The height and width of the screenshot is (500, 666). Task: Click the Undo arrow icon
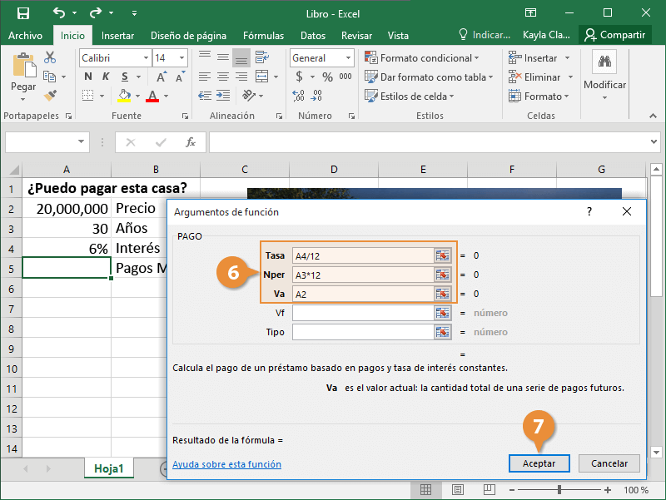[58, 12]
